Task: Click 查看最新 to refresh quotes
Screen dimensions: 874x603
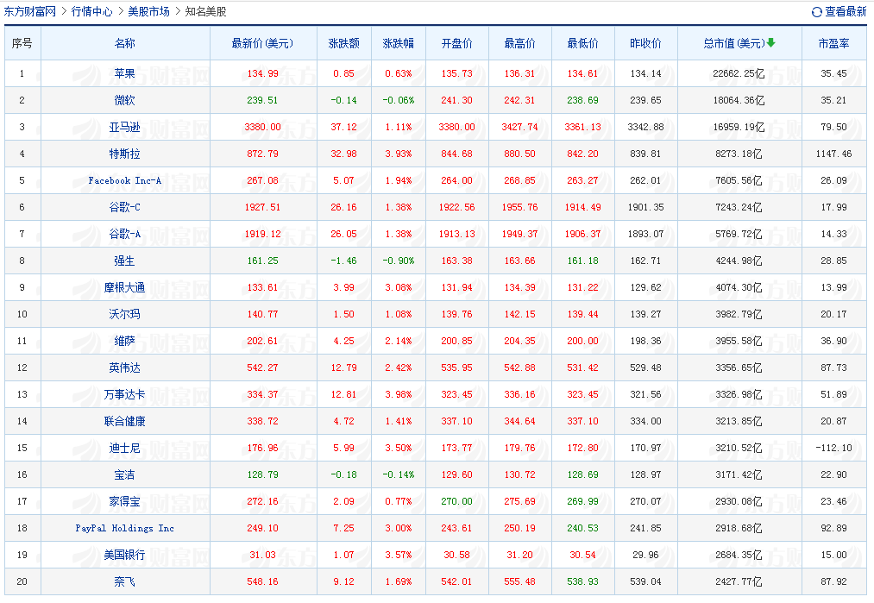Action: [846, 12]
